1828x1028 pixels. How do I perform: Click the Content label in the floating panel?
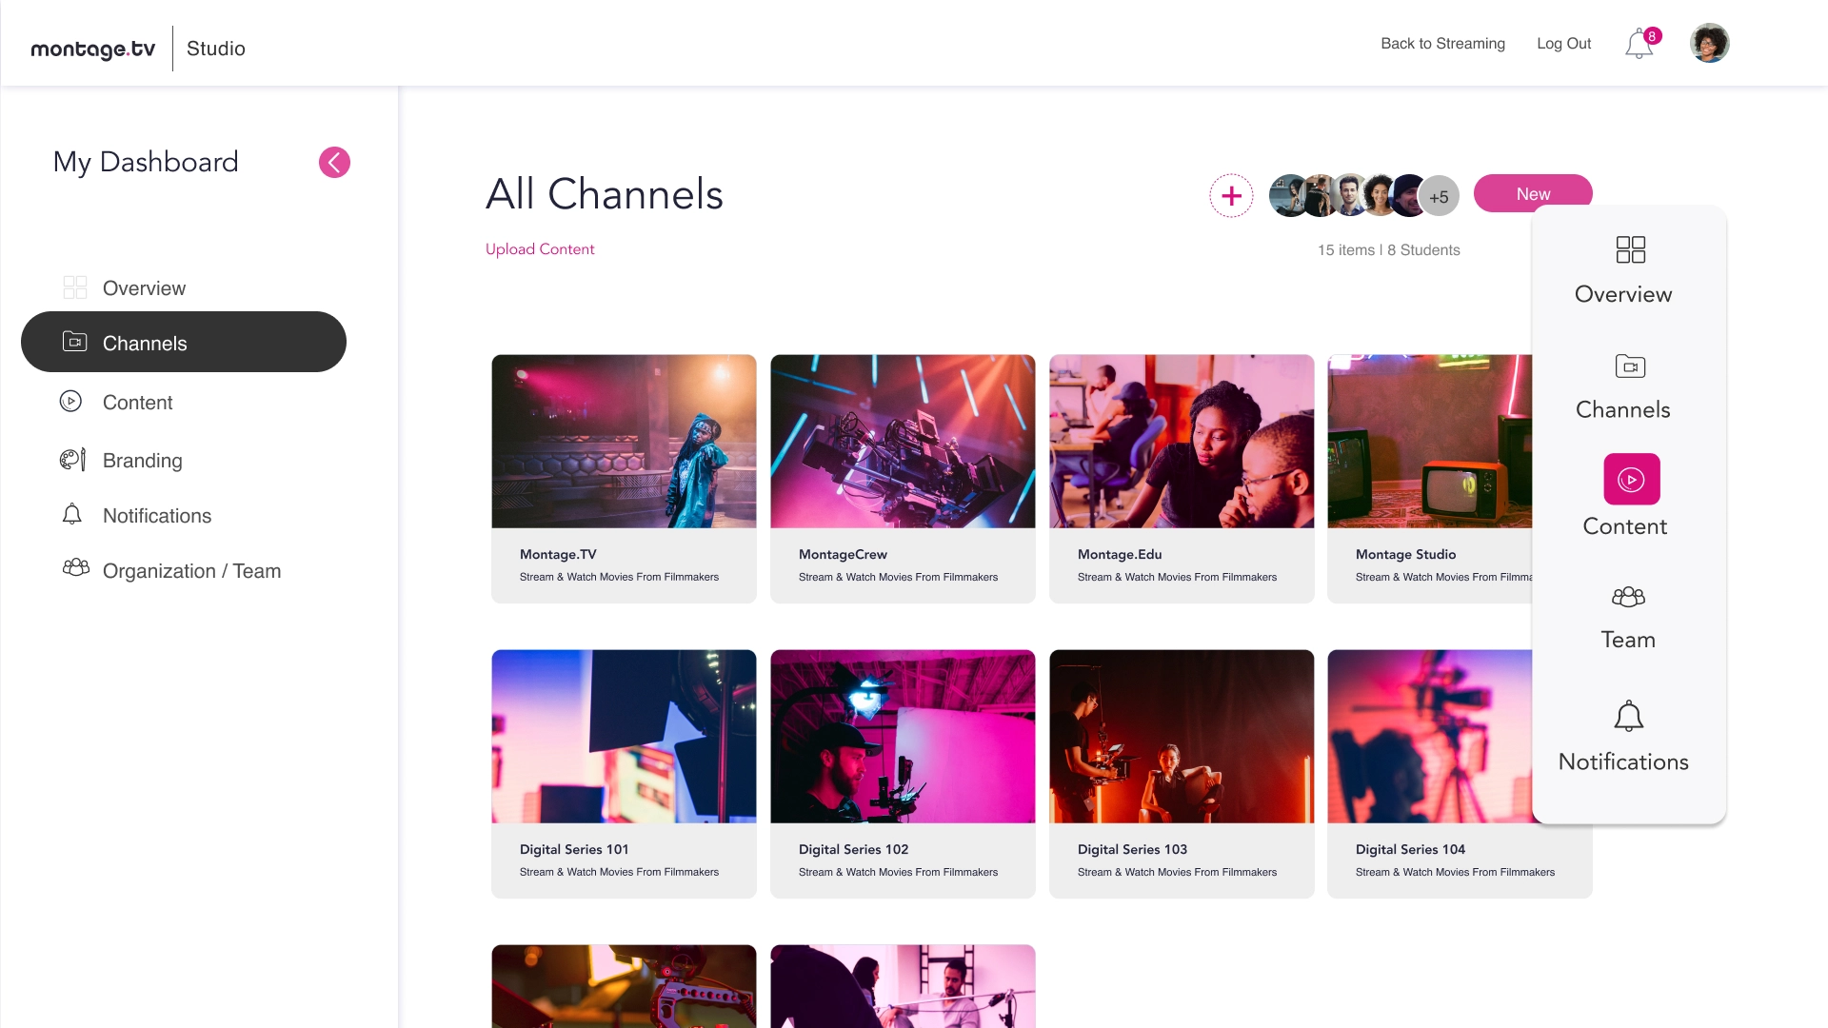click(1624, 526)
